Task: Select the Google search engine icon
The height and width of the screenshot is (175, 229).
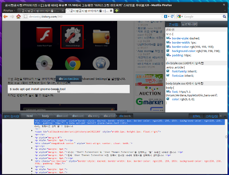Action: 179,16
